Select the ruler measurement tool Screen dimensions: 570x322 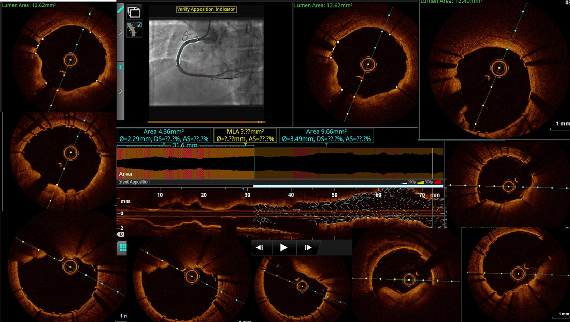pyautogui.click(x=120, y=9)
